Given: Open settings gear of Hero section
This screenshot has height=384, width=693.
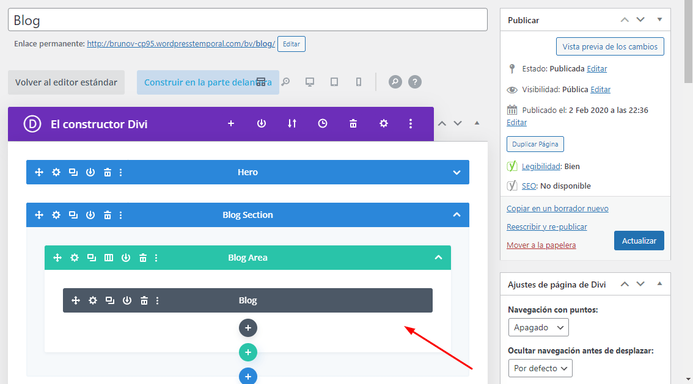Looking at the screenshot, I should tap(56, 172).
